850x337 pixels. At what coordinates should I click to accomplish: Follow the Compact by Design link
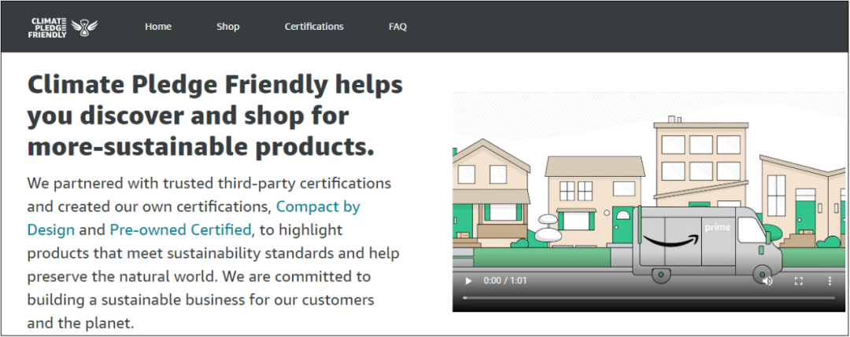194,218
